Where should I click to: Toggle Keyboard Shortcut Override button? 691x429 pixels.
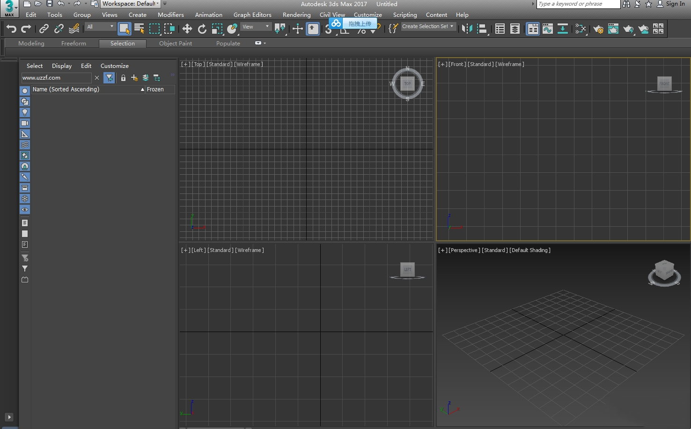(x=313, y=29)
